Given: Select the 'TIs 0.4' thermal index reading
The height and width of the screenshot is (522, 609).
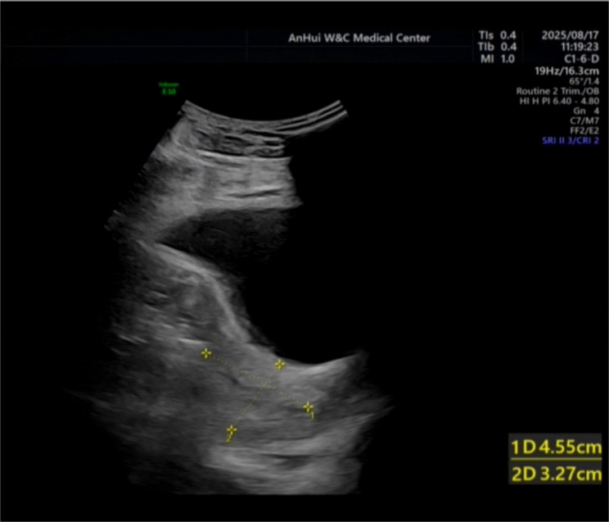Looking at the screenshot, I should [497, 35].
